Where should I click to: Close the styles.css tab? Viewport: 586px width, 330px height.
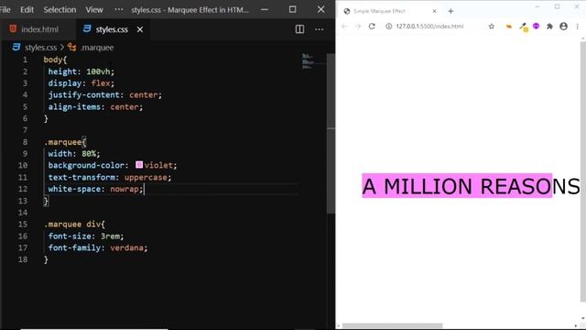tap(140, 29)
